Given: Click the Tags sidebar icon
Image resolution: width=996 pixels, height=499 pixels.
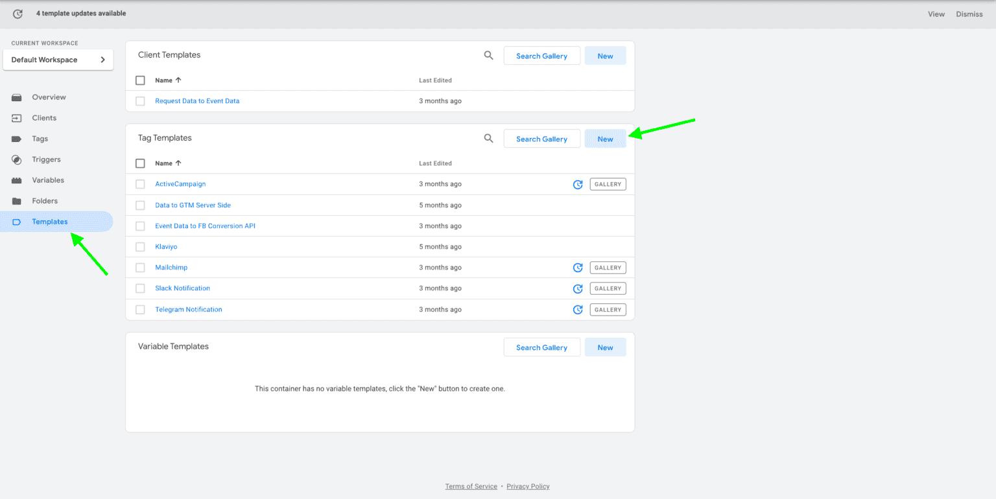Looking at the screenshot, I should (x=17, y=139).
